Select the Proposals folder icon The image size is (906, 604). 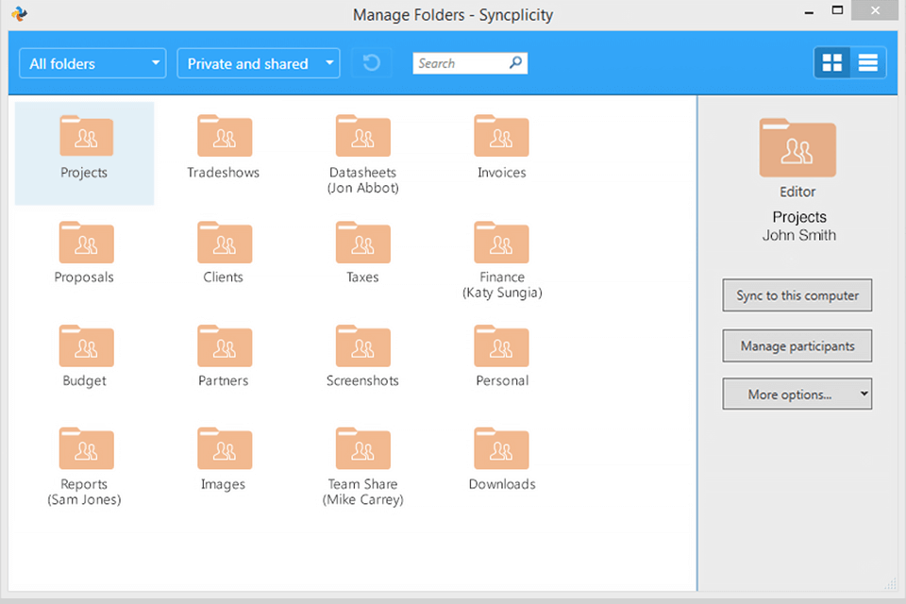coord(86,243)
